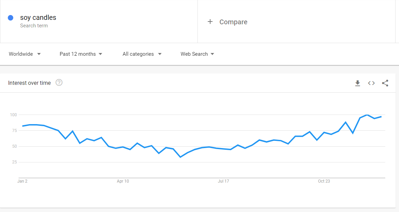This screenshot has width=399, height=212.
Task: Click the Jan 2 axis label
Action: click(22, 181)
